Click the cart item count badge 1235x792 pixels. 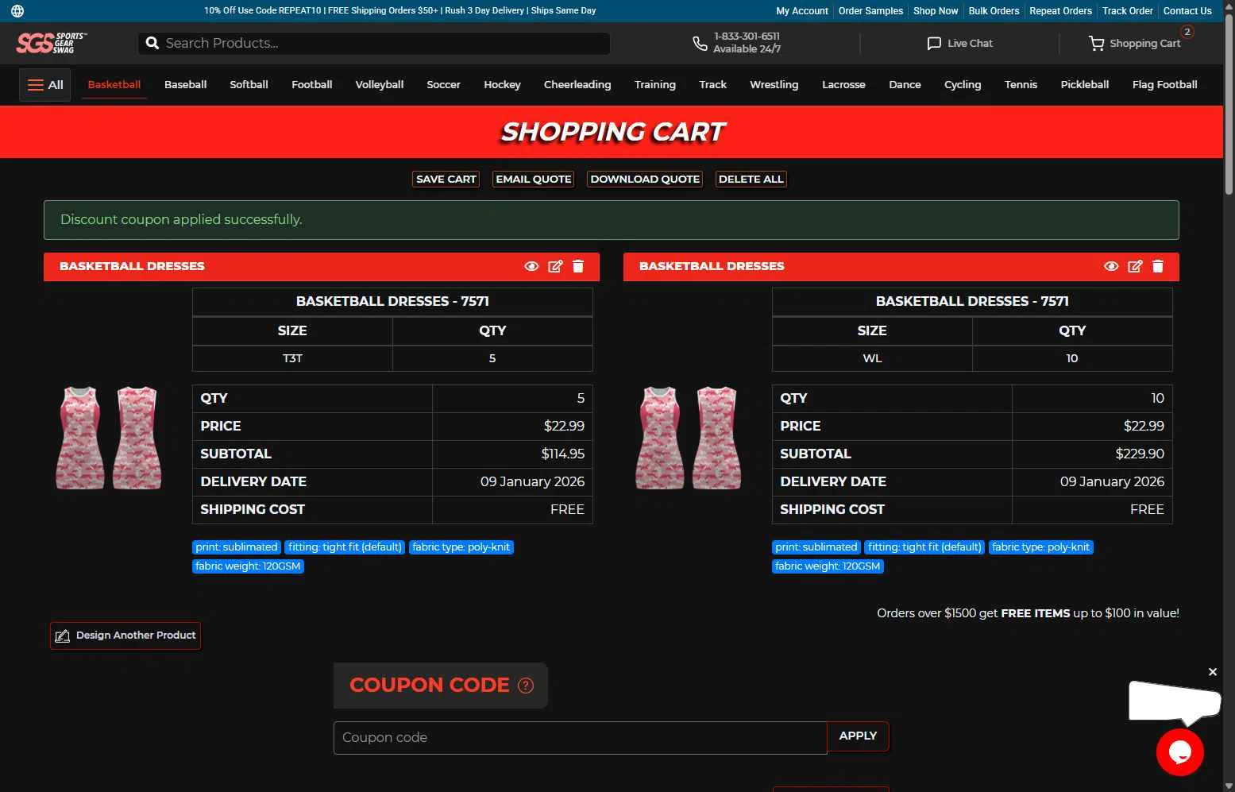tap(1187, 32)
